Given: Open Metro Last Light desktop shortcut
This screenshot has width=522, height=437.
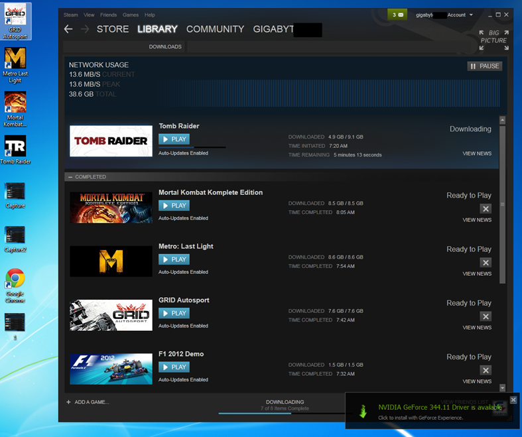Looking at the screenshot, I should tap(15, 65).
